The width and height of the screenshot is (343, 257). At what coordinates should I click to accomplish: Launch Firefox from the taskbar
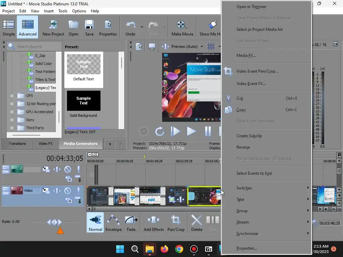click(x=164, y=249)
